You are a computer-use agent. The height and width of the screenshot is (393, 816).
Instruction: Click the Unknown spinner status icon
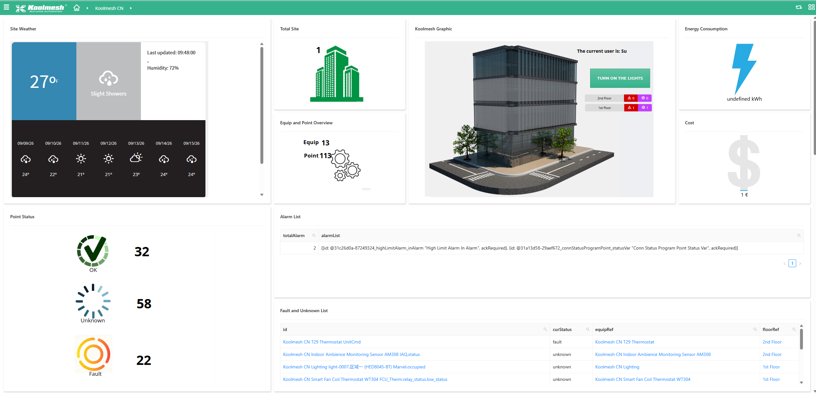coord(93,301)
